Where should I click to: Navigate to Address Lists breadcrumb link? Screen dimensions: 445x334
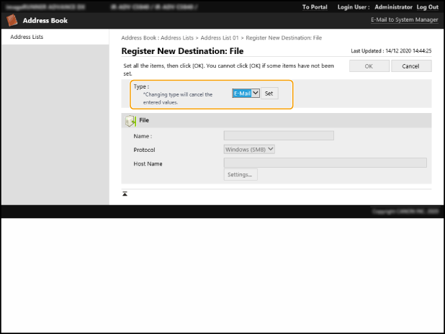tap(176, 37)
